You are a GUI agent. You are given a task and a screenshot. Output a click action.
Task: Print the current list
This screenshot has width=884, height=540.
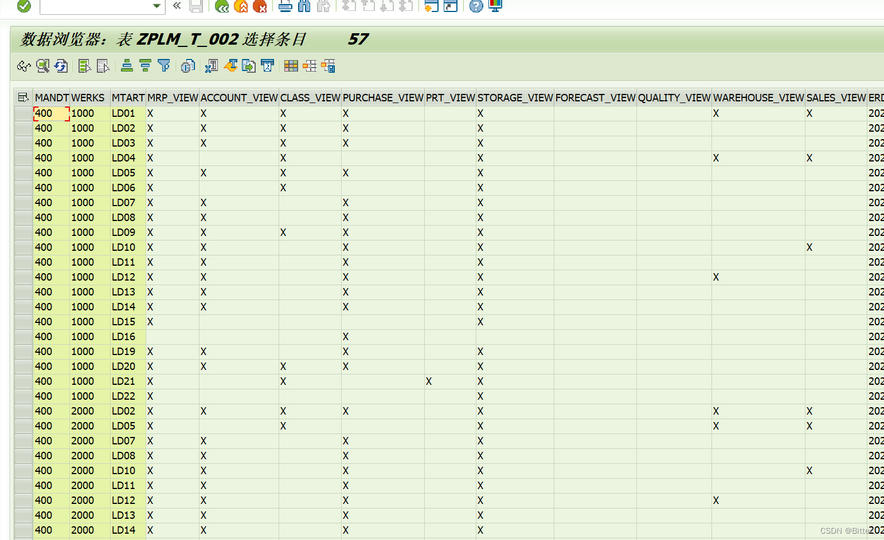[x=285, y=7]
